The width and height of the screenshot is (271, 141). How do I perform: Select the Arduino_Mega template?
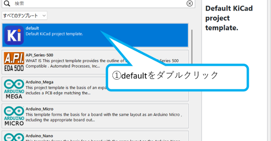click(x=95, y=89)
